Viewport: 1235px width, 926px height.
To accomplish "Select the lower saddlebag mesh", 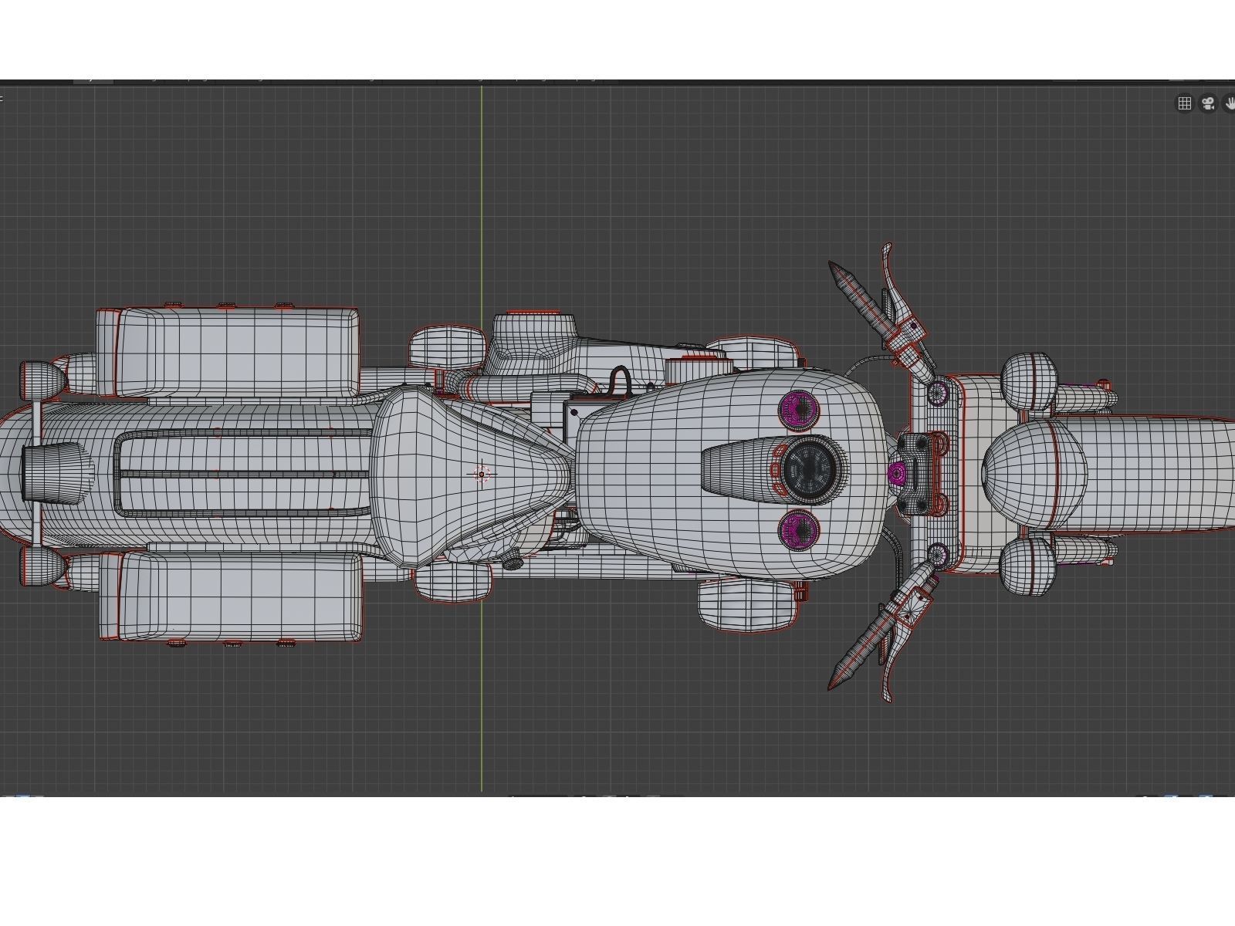I will coord(230,596).
